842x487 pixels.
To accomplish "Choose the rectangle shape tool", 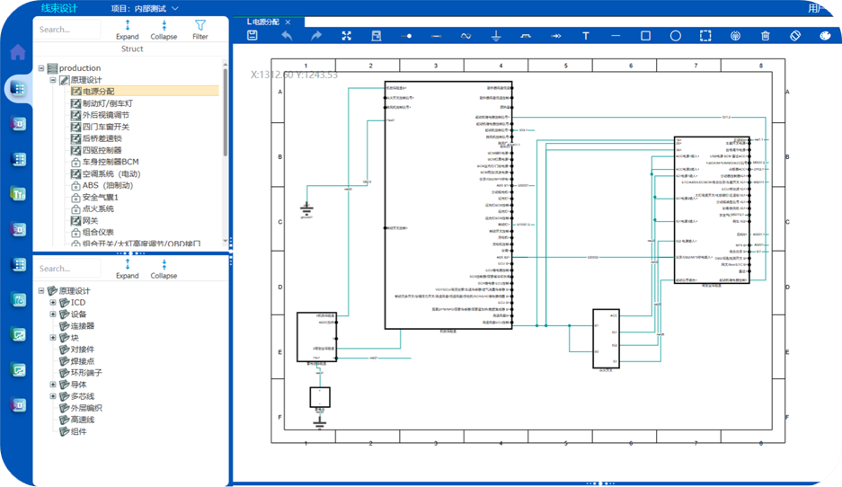I will 645,36.
